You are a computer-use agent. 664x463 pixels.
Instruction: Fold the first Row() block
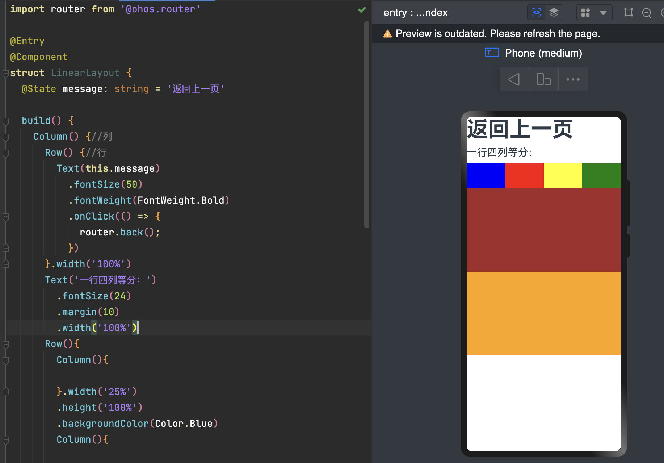pos(5,153)
